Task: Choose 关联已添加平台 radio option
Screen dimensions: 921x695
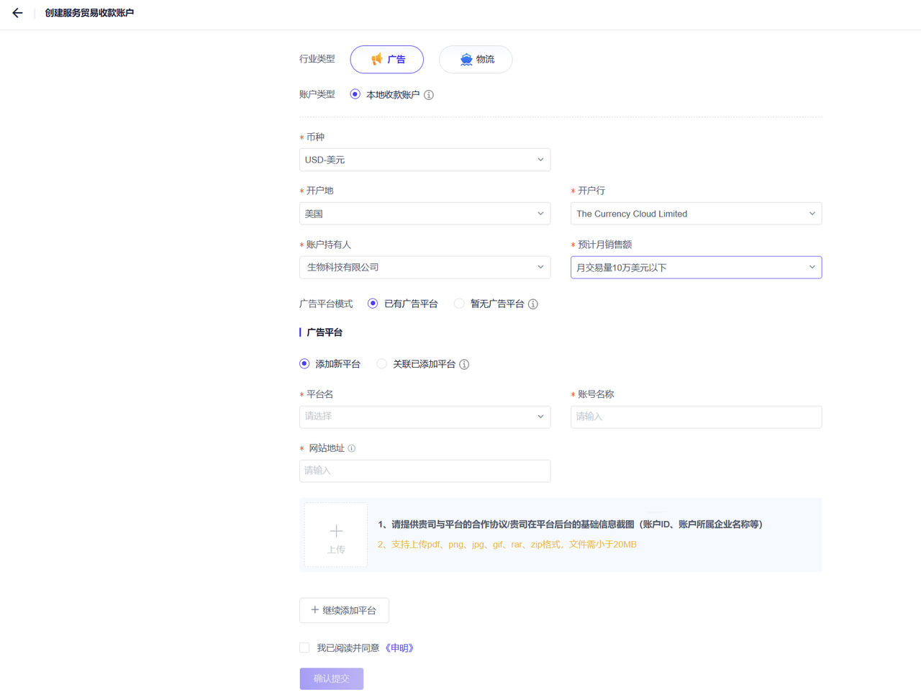Action: 382,364
